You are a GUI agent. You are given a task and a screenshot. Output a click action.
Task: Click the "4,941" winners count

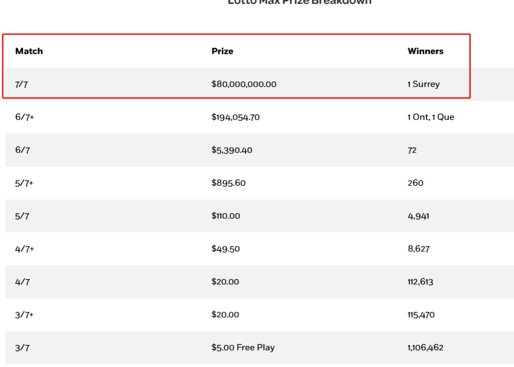pos(418,216)
